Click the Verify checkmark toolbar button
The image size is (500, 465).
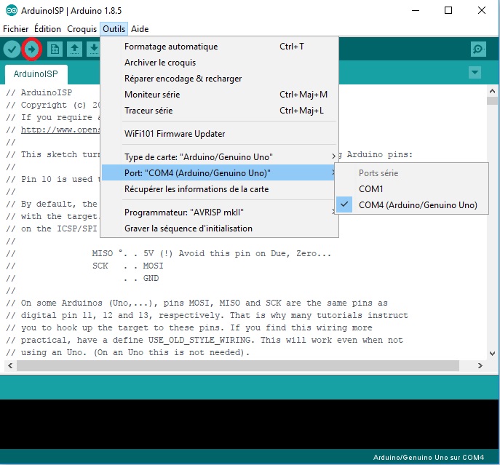click(x=12, y=49)
